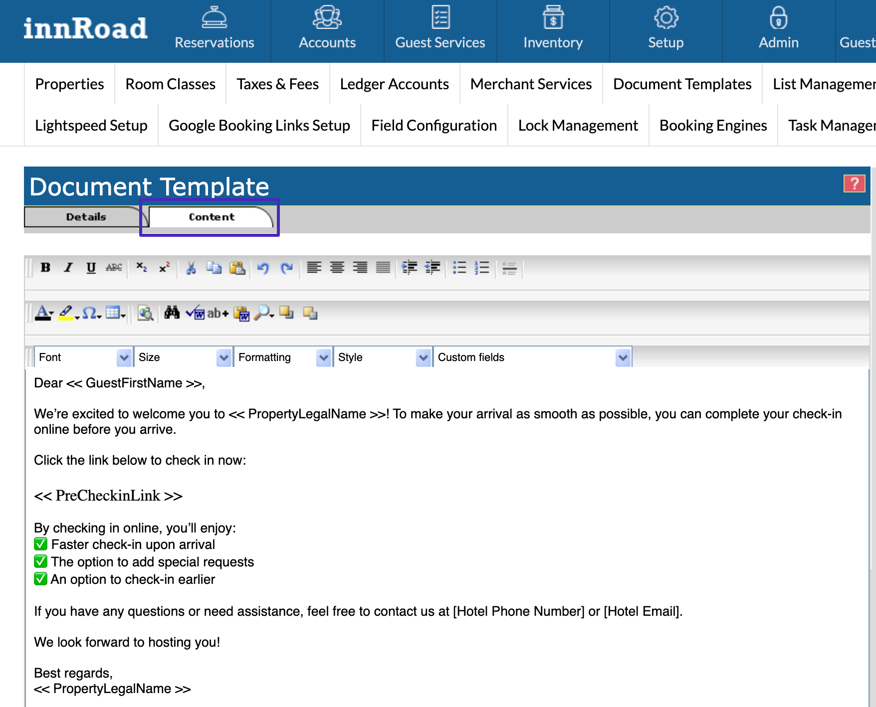The width and height of the screenshot is (876, 707).
Task: Open the Omega special characters dropdown
Action: tap(92, 313)
